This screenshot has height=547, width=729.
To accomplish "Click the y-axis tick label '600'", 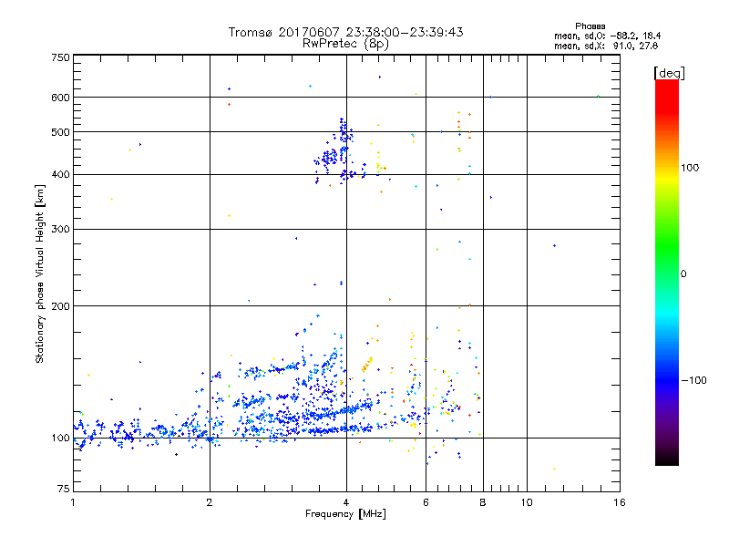I will point(61,98).
